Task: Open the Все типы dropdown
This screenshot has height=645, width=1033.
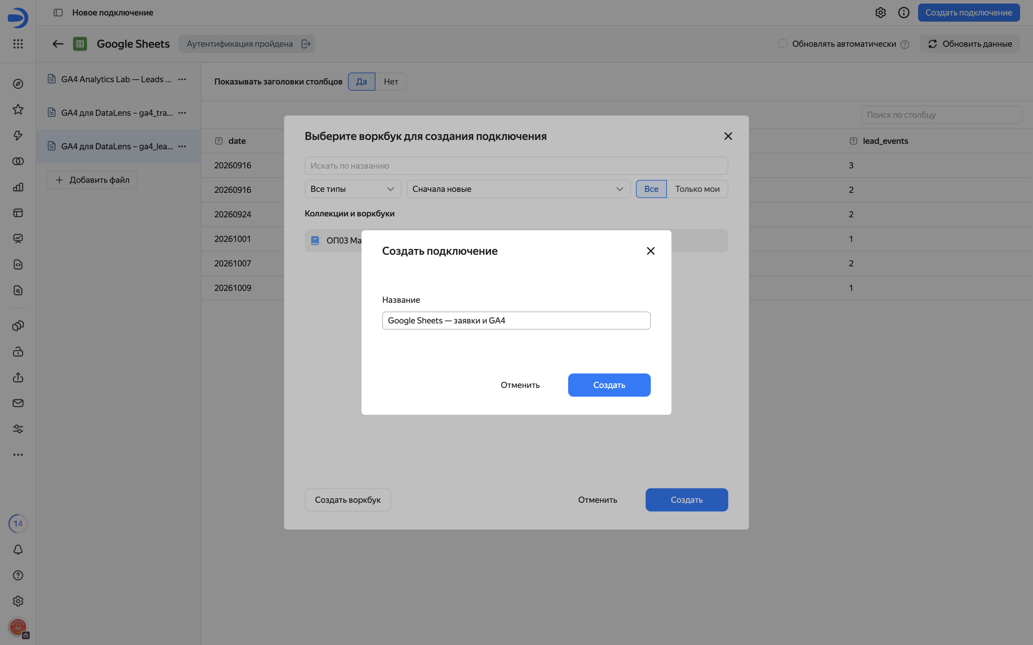Action: [353, 189]
